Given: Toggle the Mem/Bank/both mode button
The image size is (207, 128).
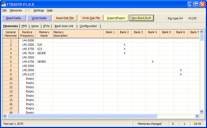Looking at the screenshot, I should (141, 18).
